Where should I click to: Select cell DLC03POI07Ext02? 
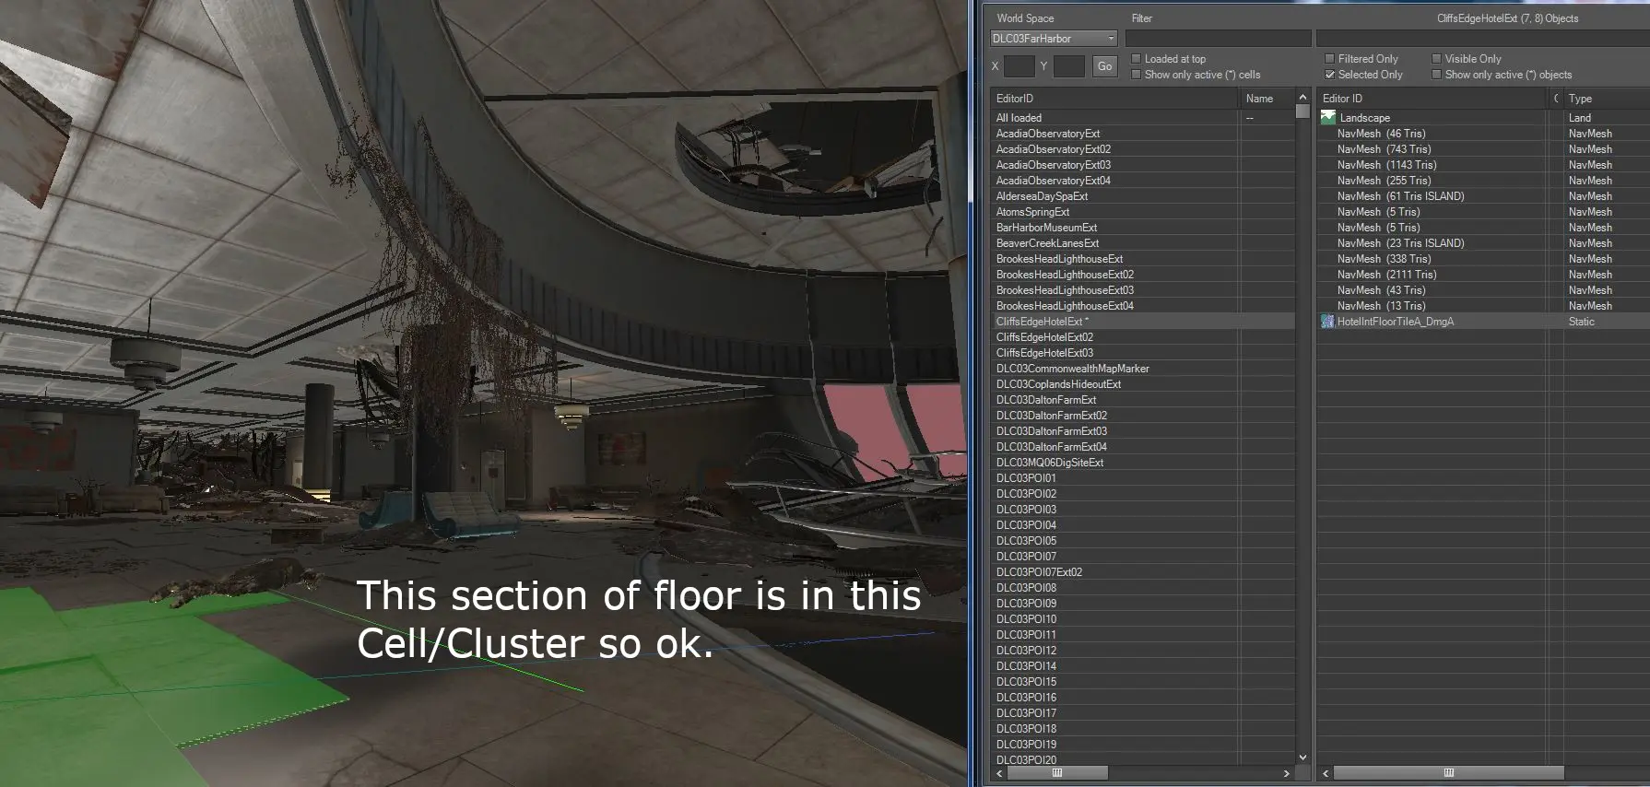[x=1142, y=572]
